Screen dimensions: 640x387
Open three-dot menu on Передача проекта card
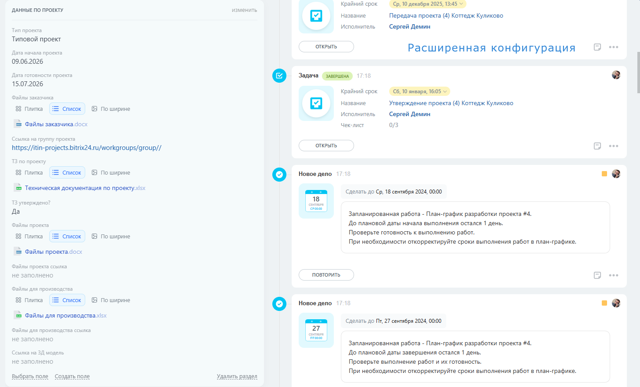pos(614,47)
